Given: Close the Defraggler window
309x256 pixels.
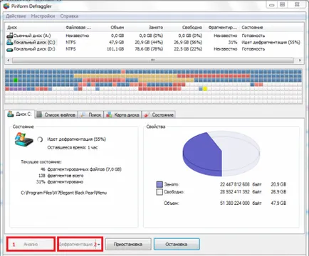Looking at the screenshot, I should point(297,4).
